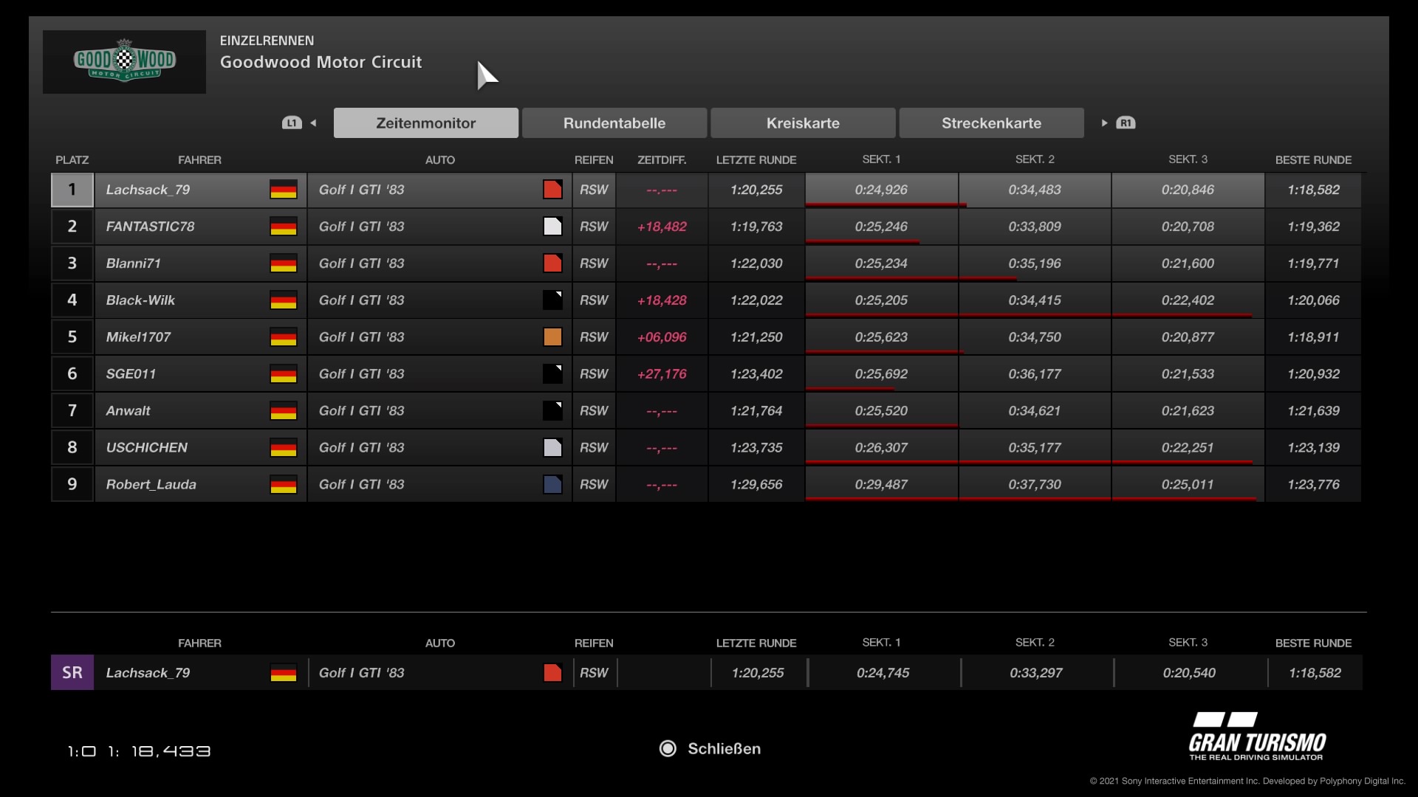The image size is (1418, 797).
Task: Select the Streckenkarte tab
Action: coord(991,123)
